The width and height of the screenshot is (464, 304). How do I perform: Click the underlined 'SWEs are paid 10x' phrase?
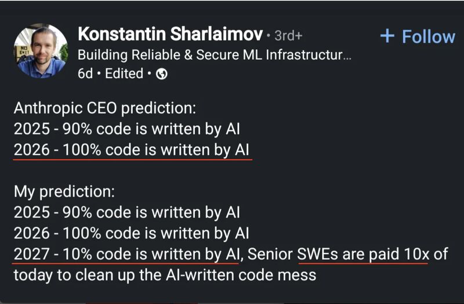[x=362, y=254]
